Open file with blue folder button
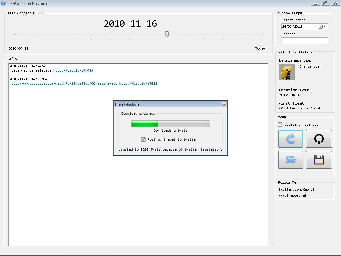The height and width of the screenshot is (256, 341). [291, 160]
